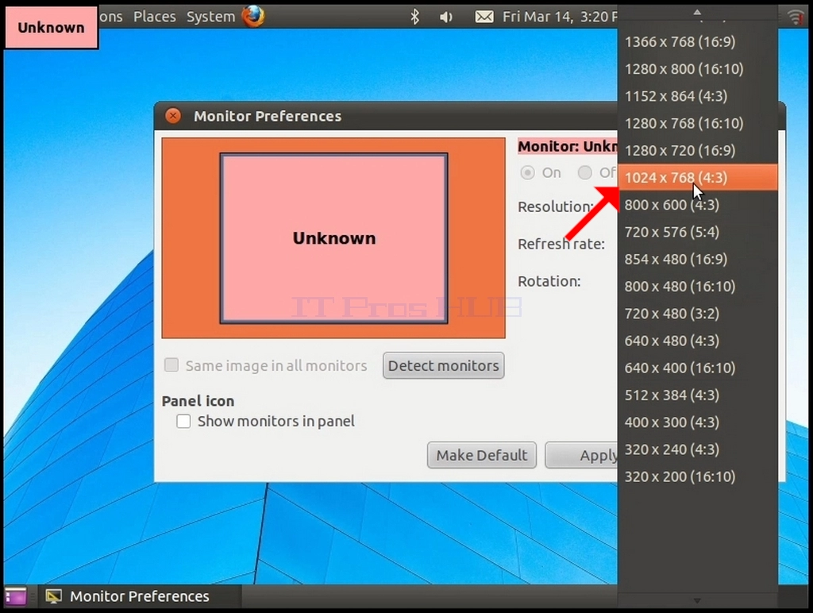
Task: Open the System menu
Action: [x=210, y=17]
